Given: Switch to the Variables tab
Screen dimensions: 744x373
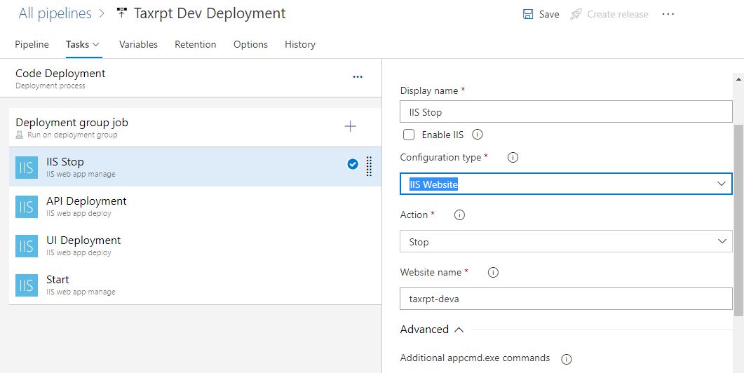Looking at the screenshot, I should coord(139,45).
